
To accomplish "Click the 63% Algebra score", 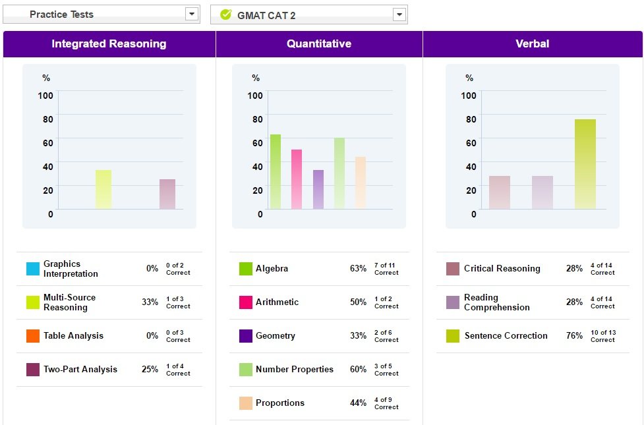I will (358, 269).
